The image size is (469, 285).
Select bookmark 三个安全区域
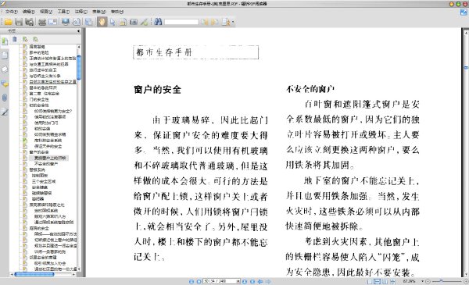click(x=44, y=181)
